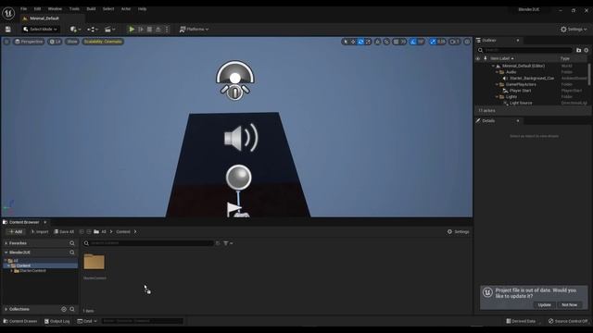Image resolution: width=593 pixels, height=333 pixels.
Task: Activate the select objects cursor tool
Action: 346,42
